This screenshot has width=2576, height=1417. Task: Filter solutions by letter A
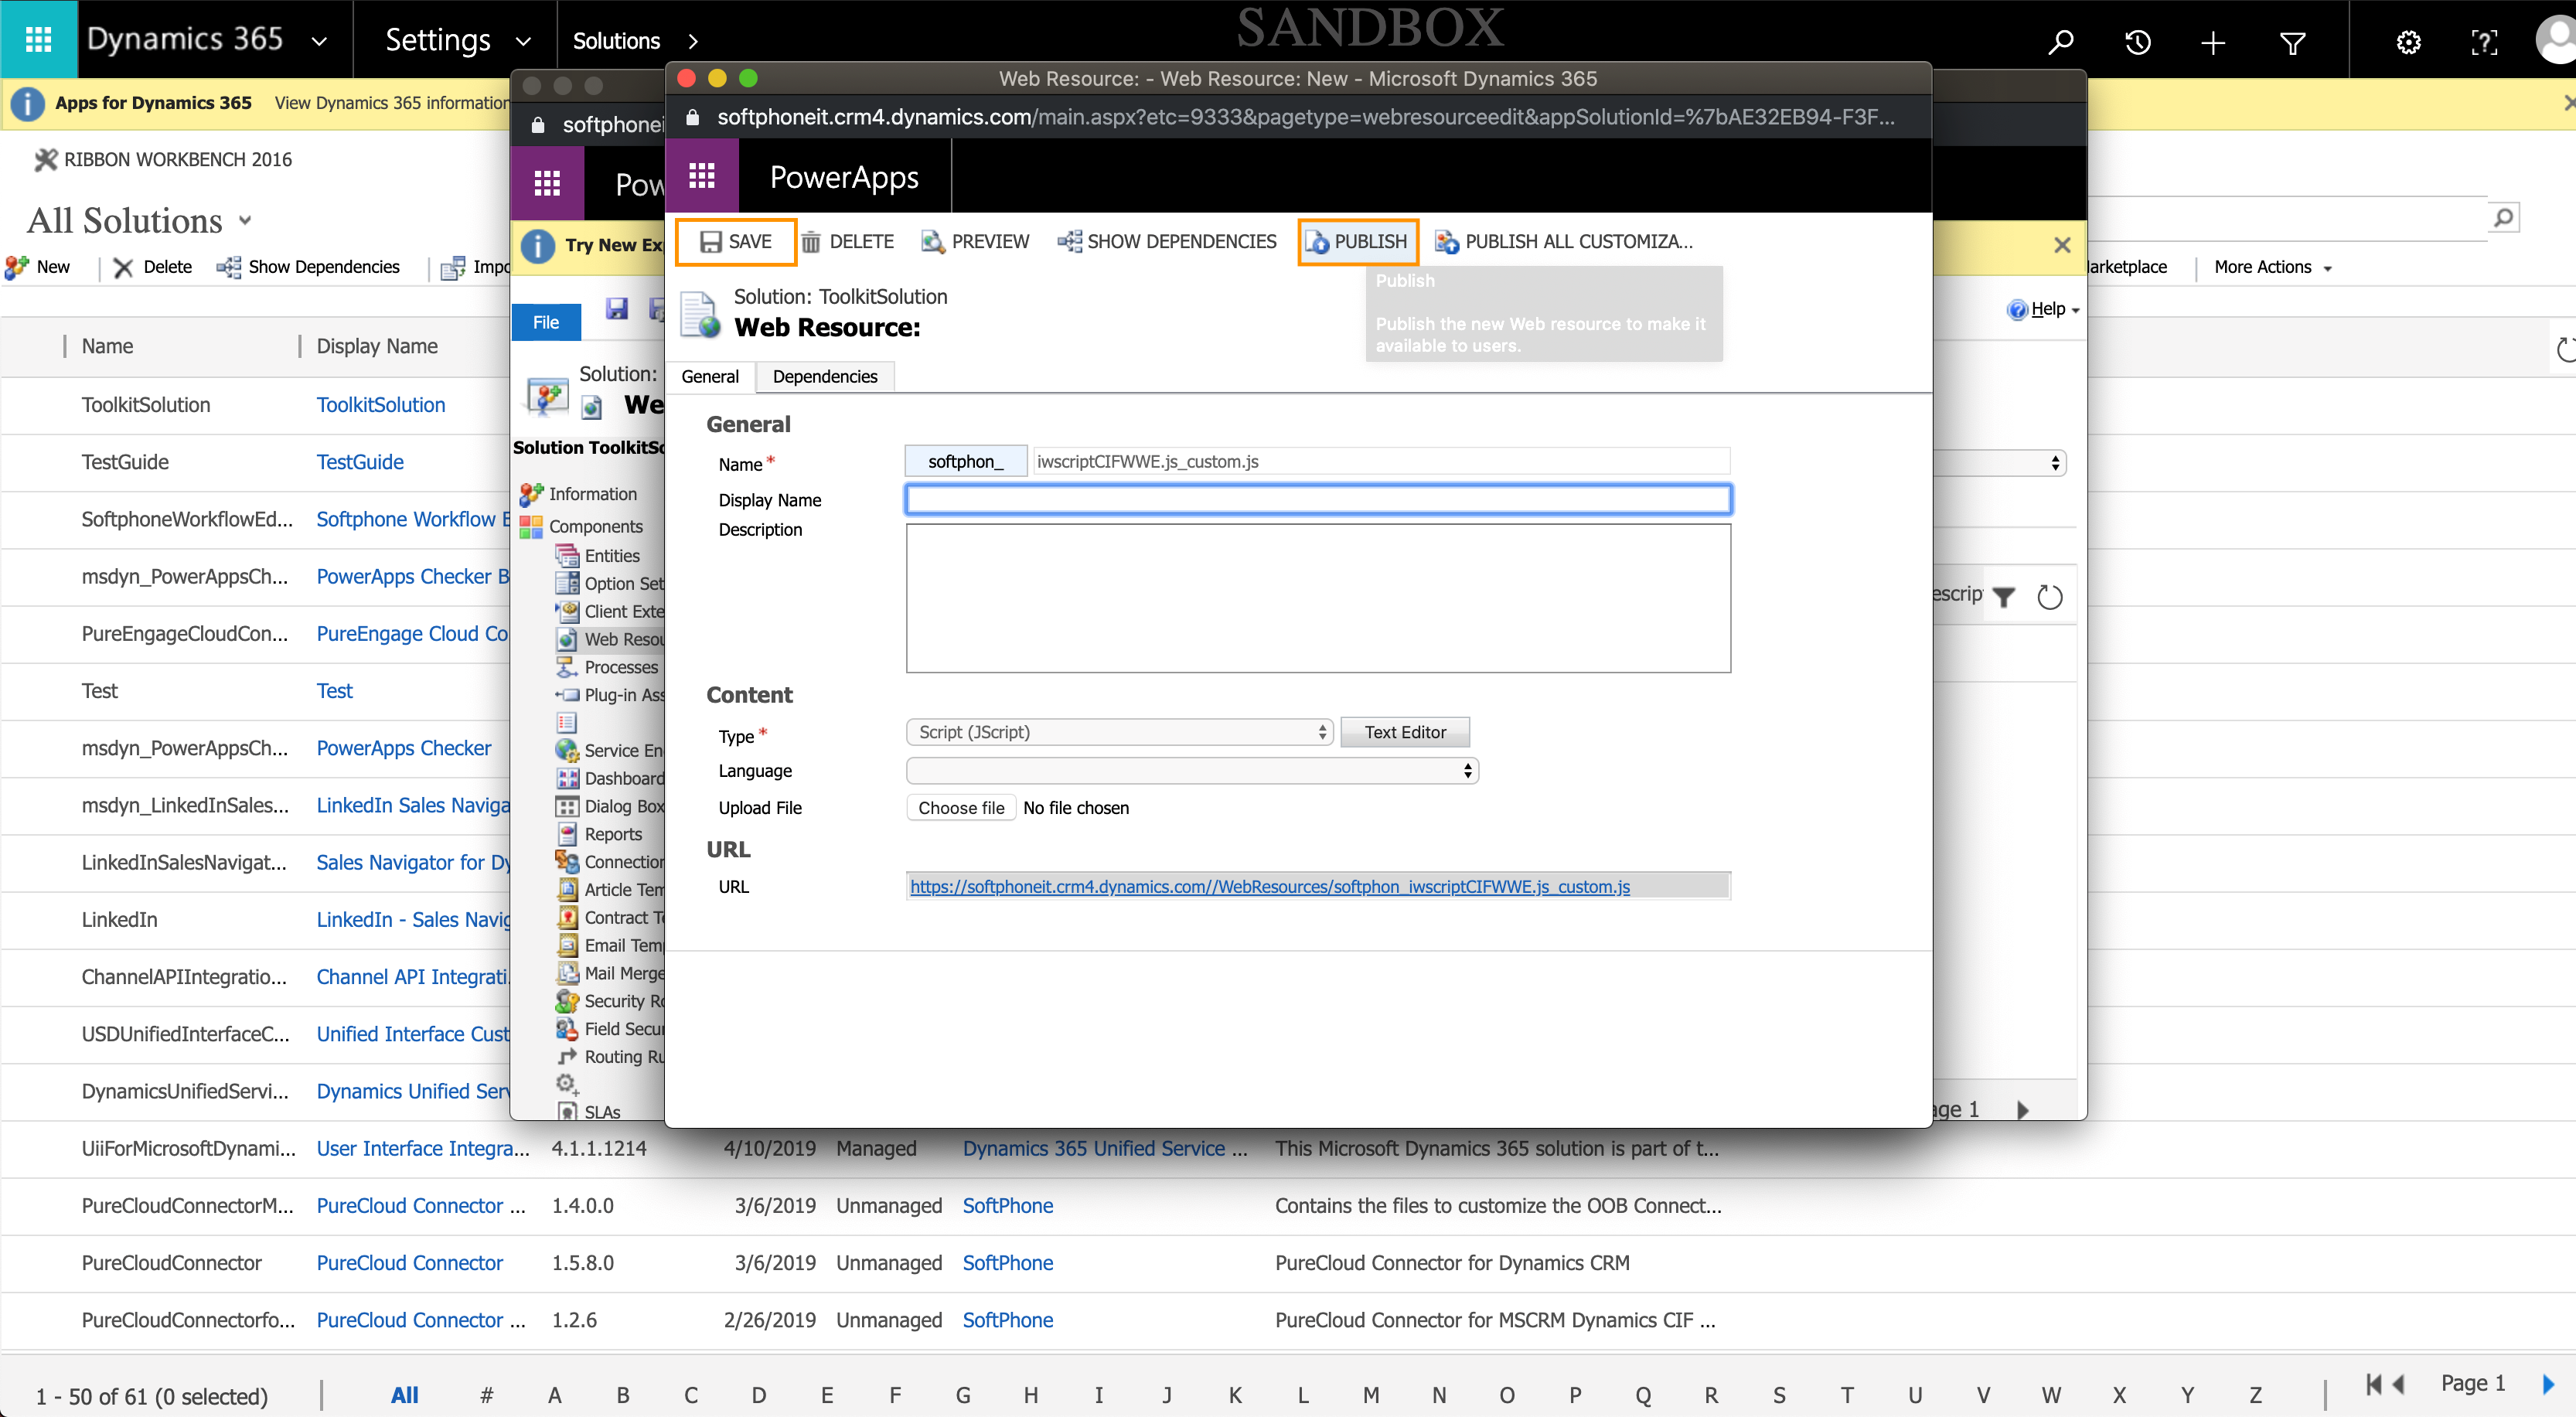tap(554, 1395)
